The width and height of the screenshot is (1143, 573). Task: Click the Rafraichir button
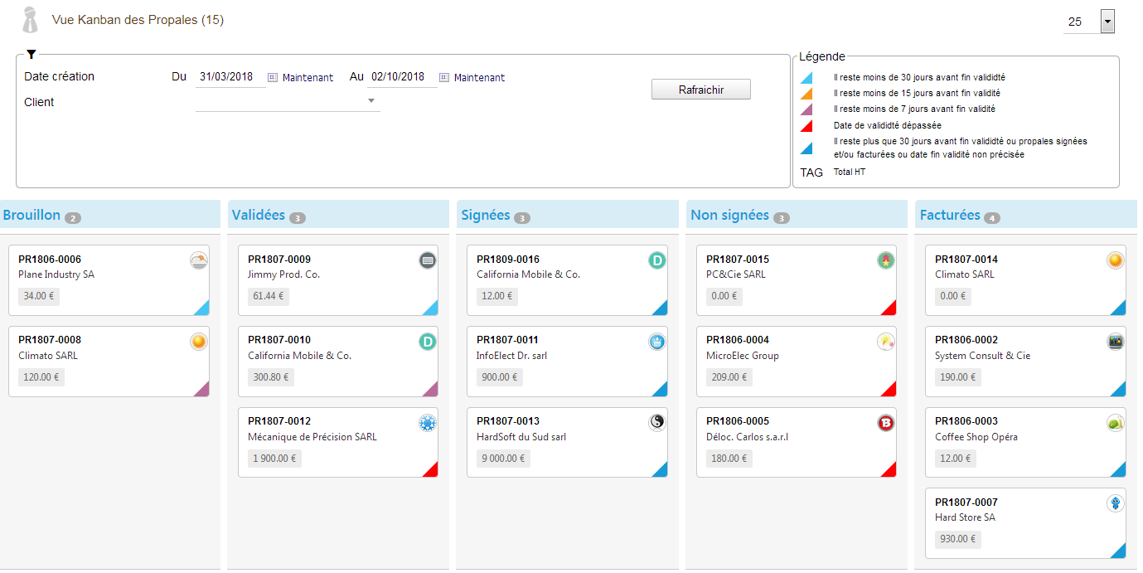pyautogui.click(x=700, y=90)
